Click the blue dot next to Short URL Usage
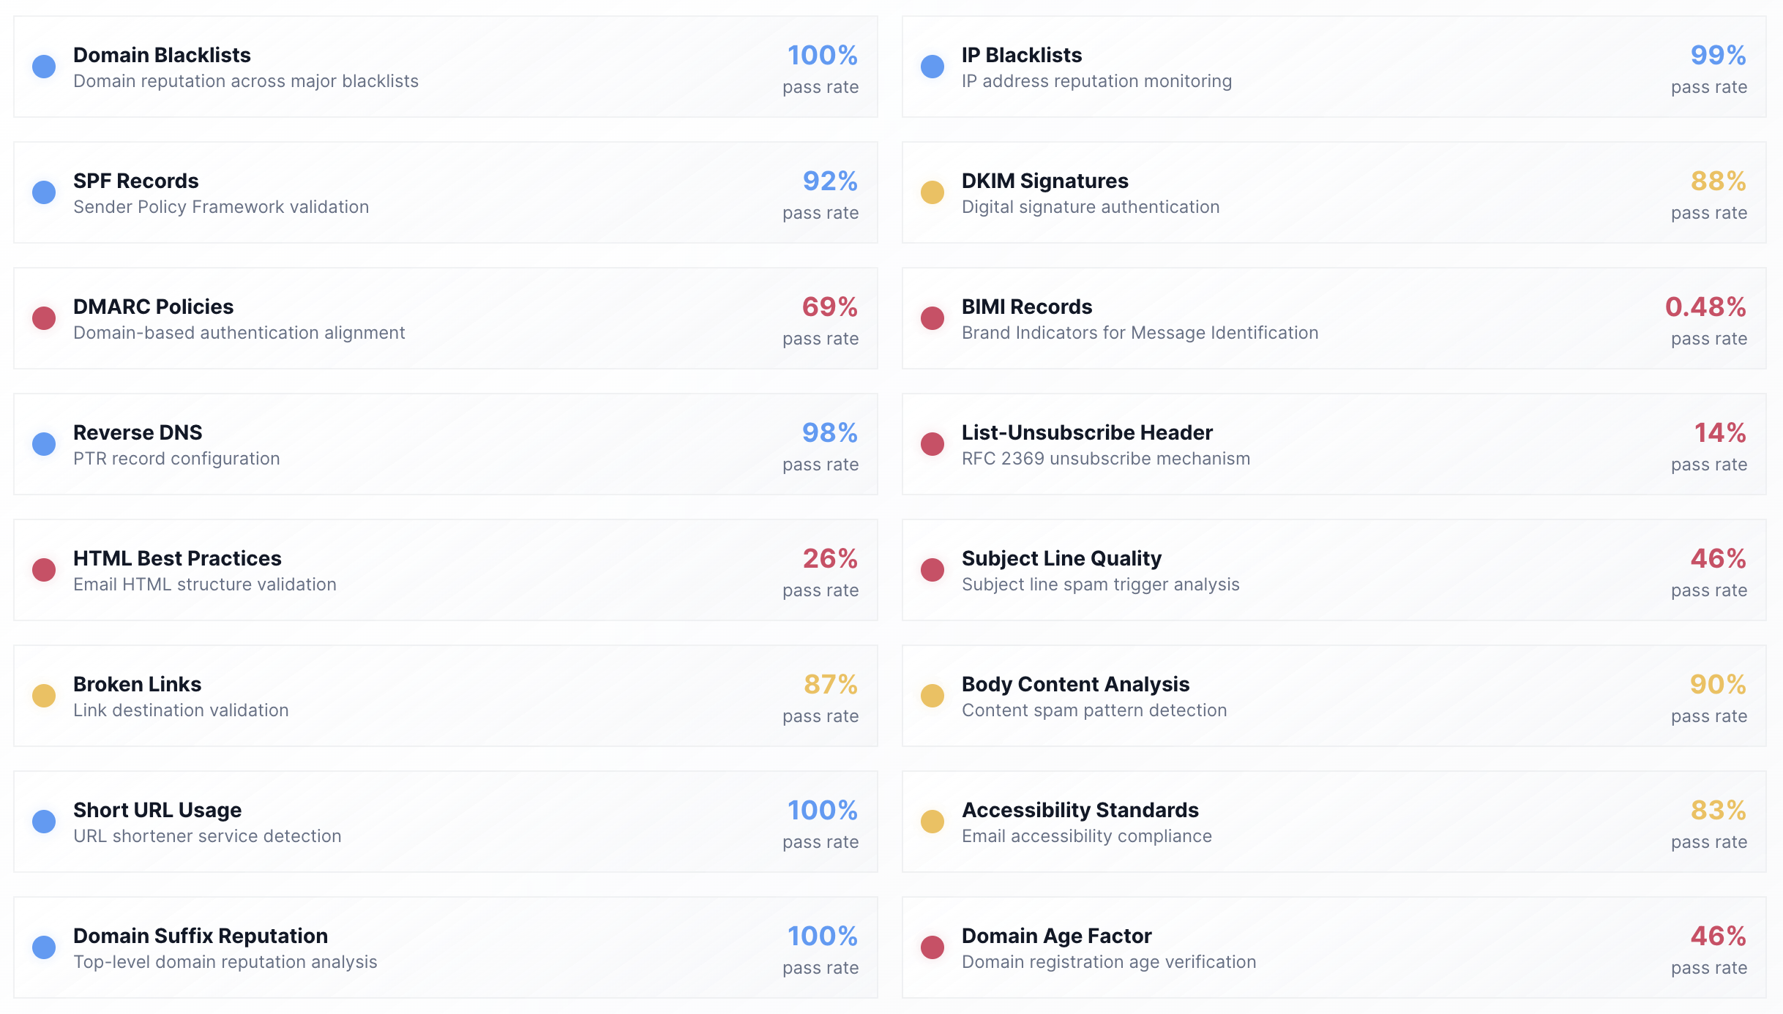The image size is (1783, 1014). pos(44,822)
